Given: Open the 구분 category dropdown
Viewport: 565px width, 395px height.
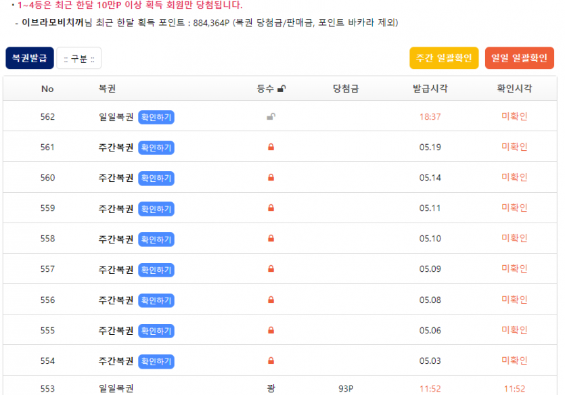Looking at the screenshot, I should tap(78, 58).
